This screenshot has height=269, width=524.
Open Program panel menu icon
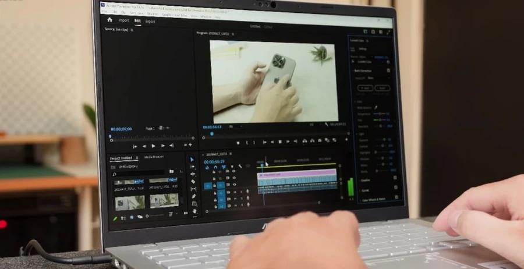(x=233, y=34)
